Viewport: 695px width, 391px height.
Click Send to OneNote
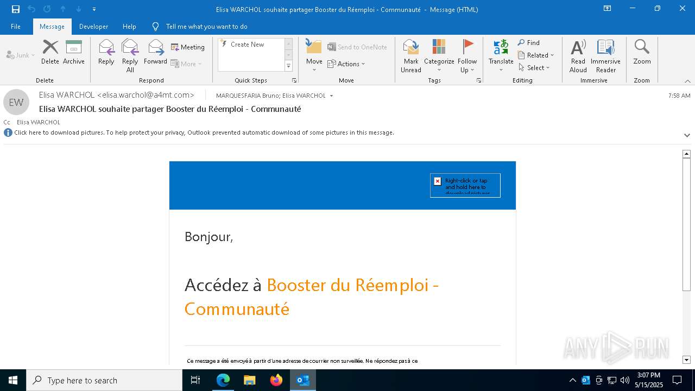[357, 47]
